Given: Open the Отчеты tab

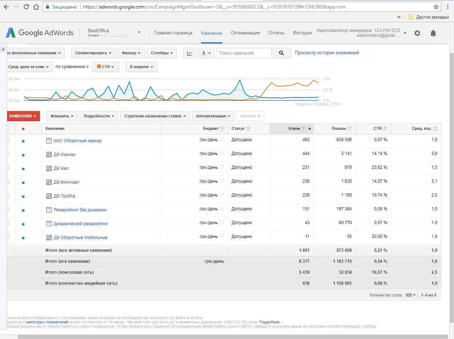Looking at the screenshot, I should pos(276,33).
